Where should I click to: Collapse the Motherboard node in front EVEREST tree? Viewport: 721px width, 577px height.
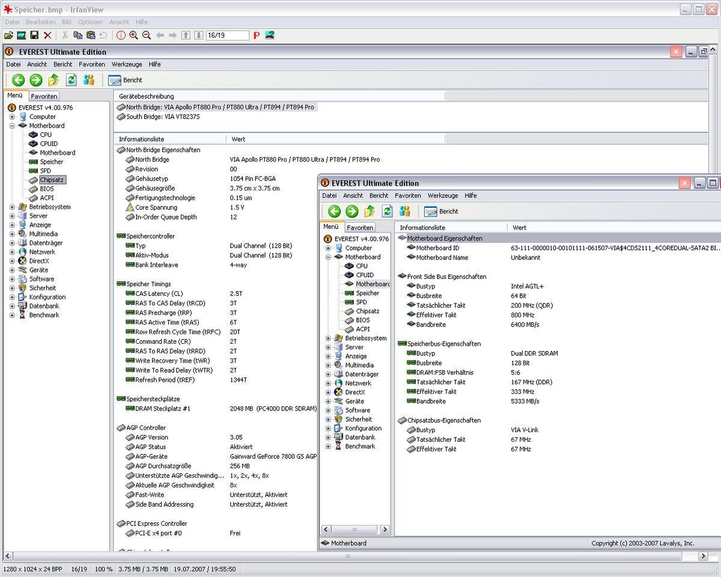pyautogui.click(x=328, y=257)
